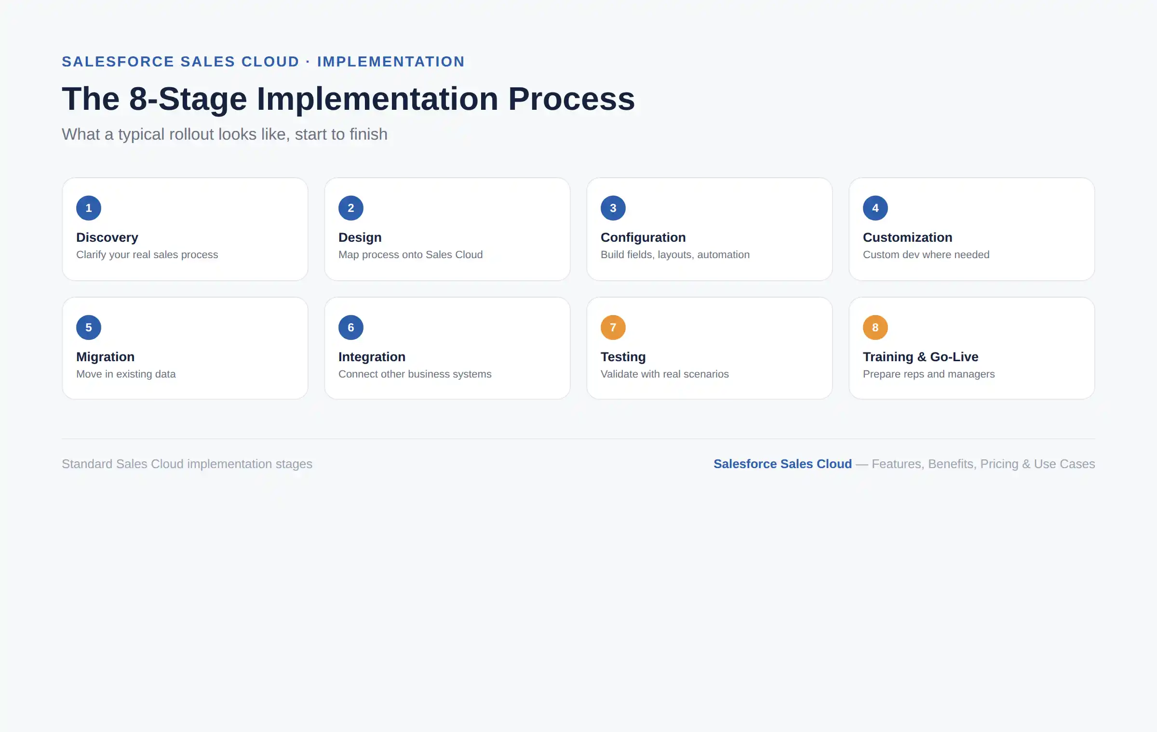Click 'Connect other business systems' text
This screenshot has height=732, width=1157.
[415, 374]
